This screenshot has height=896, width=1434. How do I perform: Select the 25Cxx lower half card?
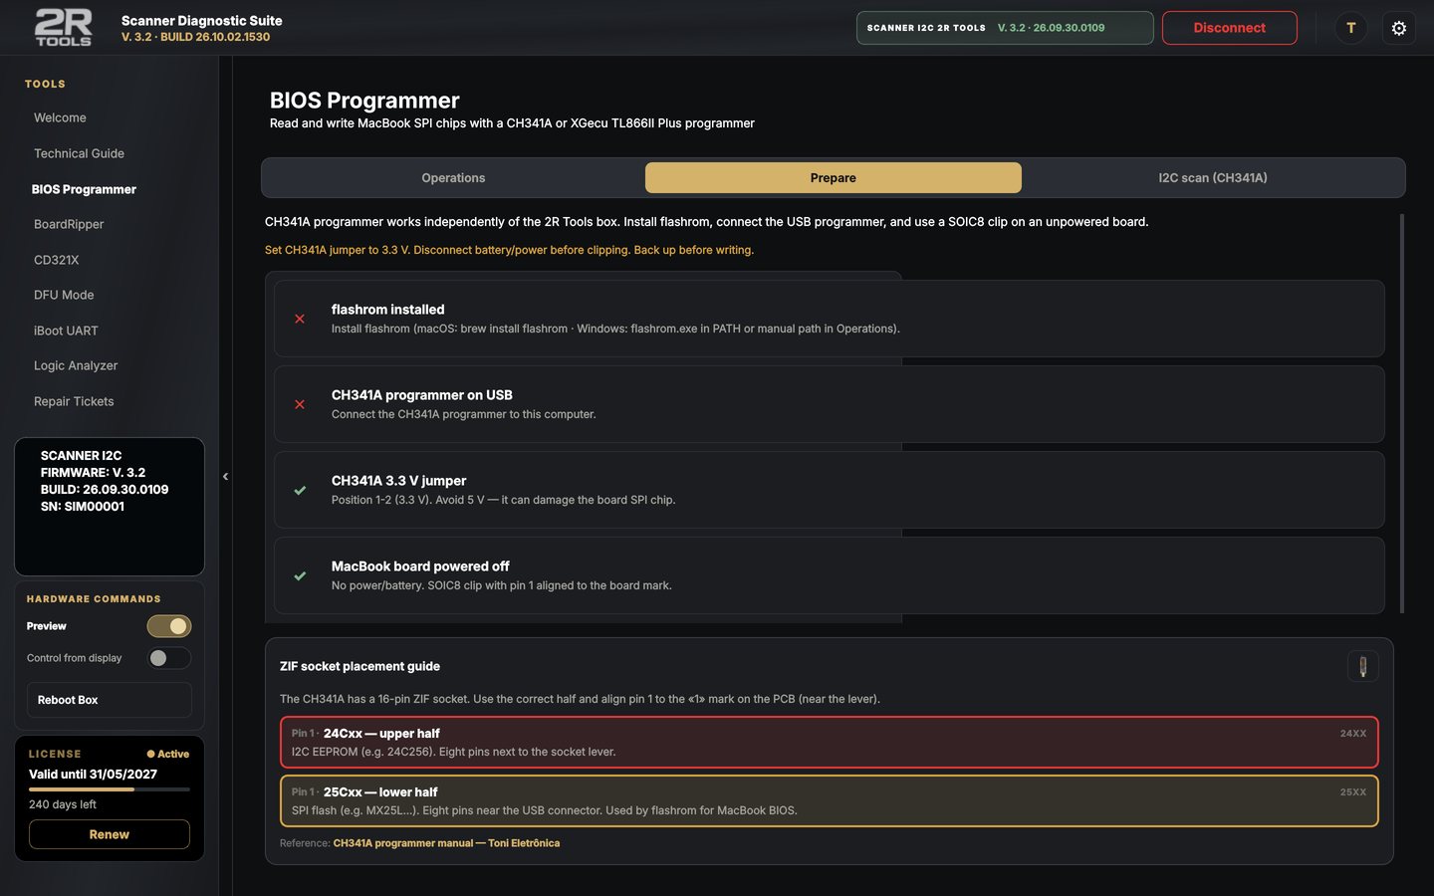830,800
